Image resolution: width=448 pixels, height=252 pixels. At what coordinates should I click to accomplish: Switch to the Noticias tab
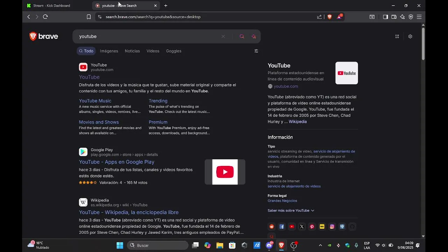click(x=132, y=51)
